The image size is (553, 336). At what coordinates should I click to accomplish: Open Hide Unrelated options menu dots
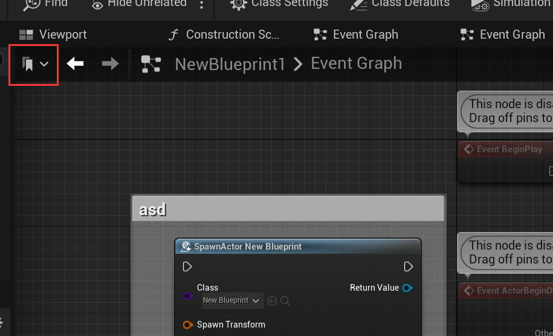tap(201, 5)
